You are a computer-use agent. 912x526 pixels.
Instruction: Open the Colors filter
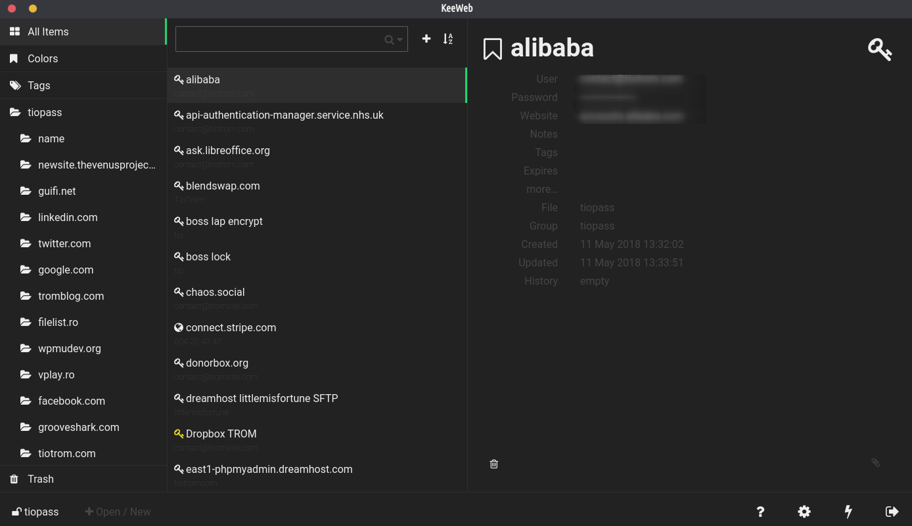click(x=83, y=58)
